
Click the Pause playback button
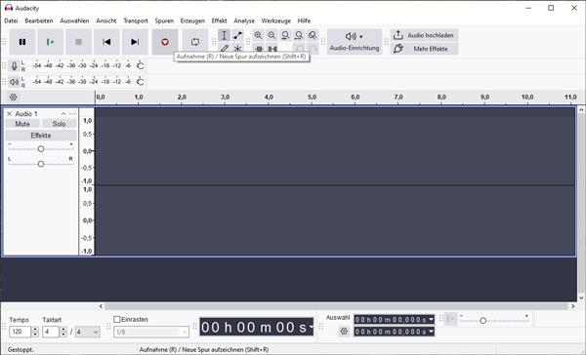pos(22,42)
